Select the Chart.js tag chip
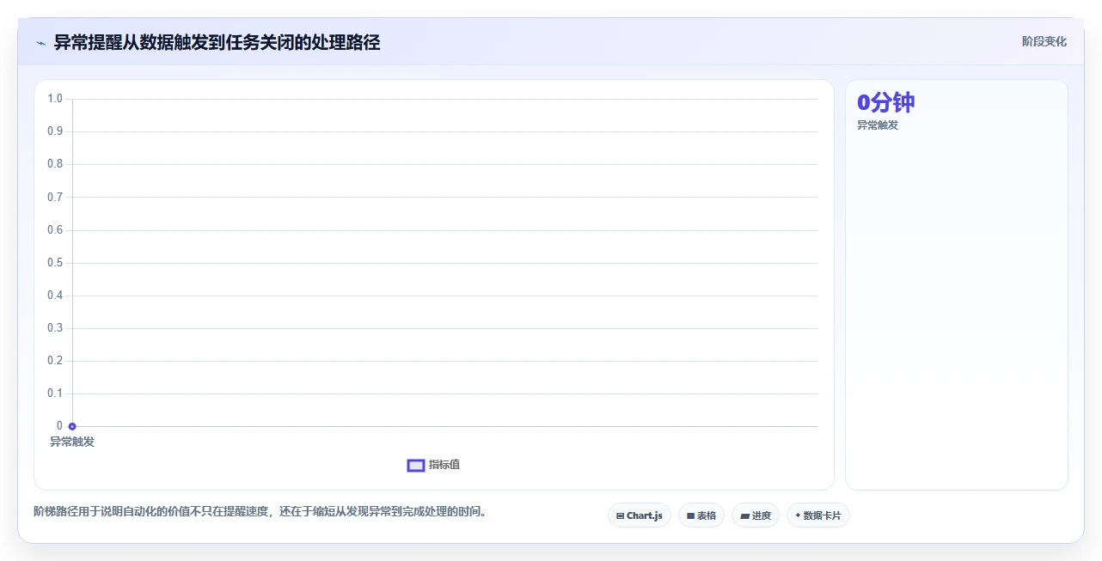Viewport: 1102px width, 561px height. coord(640,515)
